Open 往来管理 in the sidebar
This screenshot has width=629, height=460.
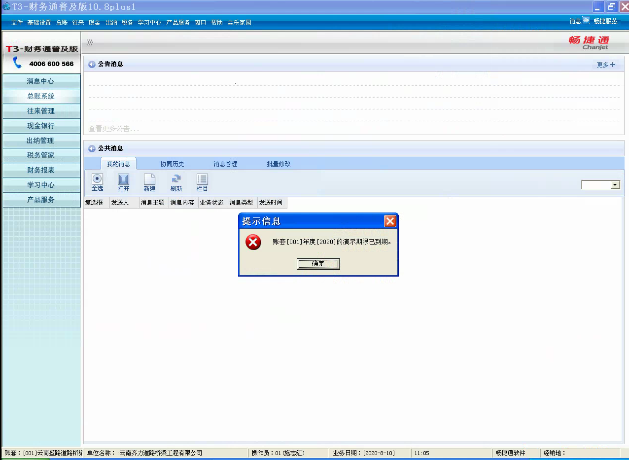coord(41,111)
